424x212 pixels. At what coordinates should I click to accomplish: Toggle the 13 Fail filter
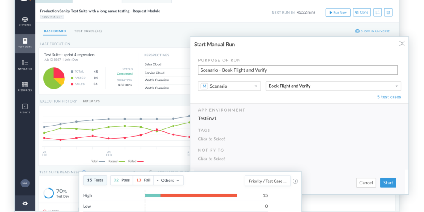[x=142, y=180]
